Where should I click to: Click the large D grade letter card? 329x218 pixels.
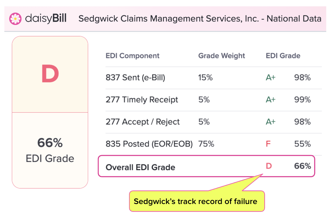tap(50, 74)
